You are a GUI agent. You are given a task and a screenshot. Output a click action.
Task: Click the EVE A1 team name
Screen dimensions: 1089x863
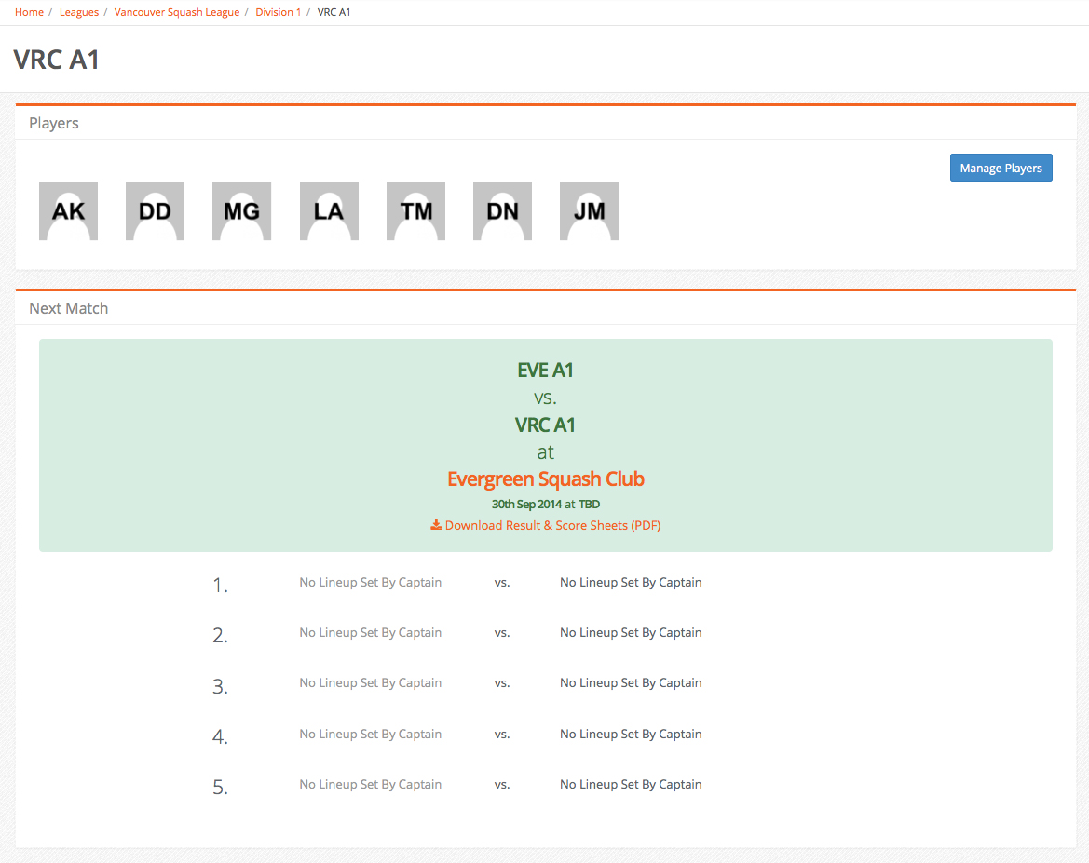click(x=545, y=370)
